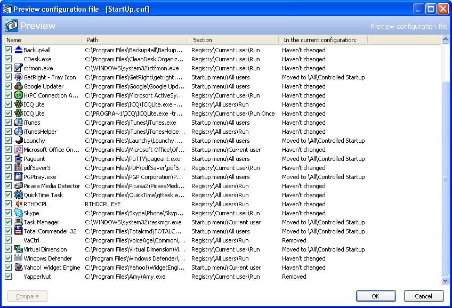Click 'Registry\Current user\Run Once' section cell

(x=233, y=114)
